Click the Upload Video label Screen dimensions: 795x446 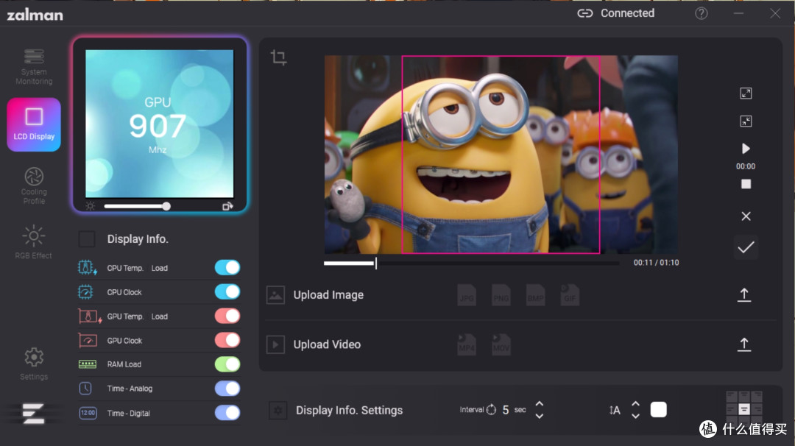(x=327, y=344)
